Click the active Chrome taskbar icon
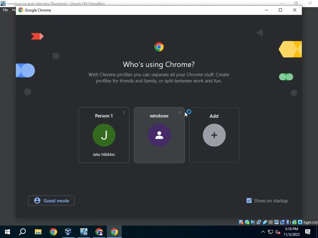Image resolution: width=318 pixels, height=238 pixels. tap(114, 232)
